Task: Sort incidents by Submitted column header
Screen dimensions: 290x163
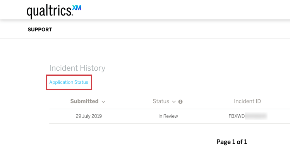Action: (84, 101)
